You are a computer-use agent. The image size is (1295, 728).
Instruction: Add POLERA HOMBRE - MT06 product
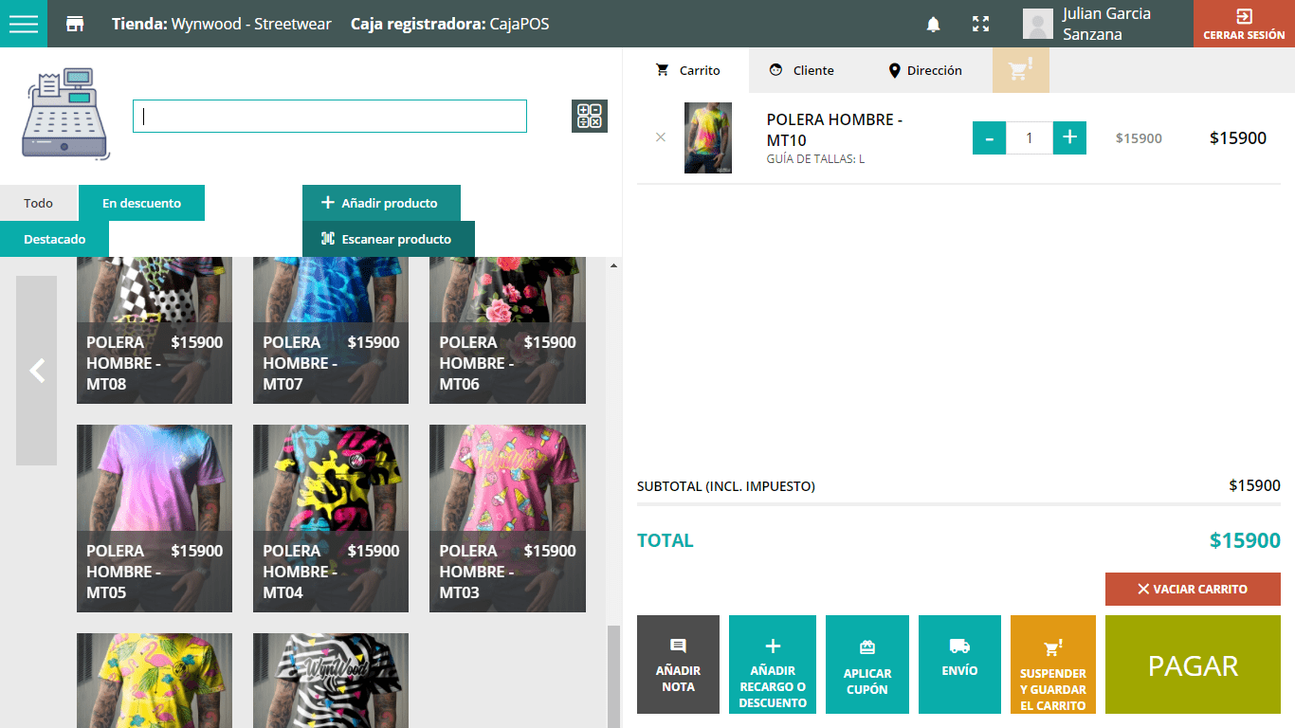click(x=507, y=330)
